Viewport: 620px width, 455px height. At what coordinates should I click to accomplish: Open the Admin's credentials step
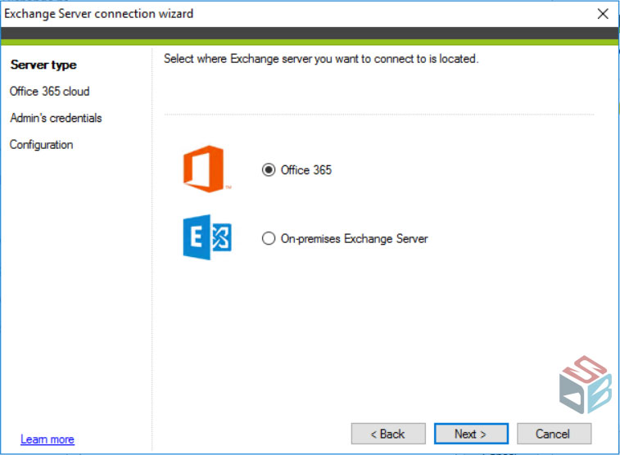[x=56, y=118]
